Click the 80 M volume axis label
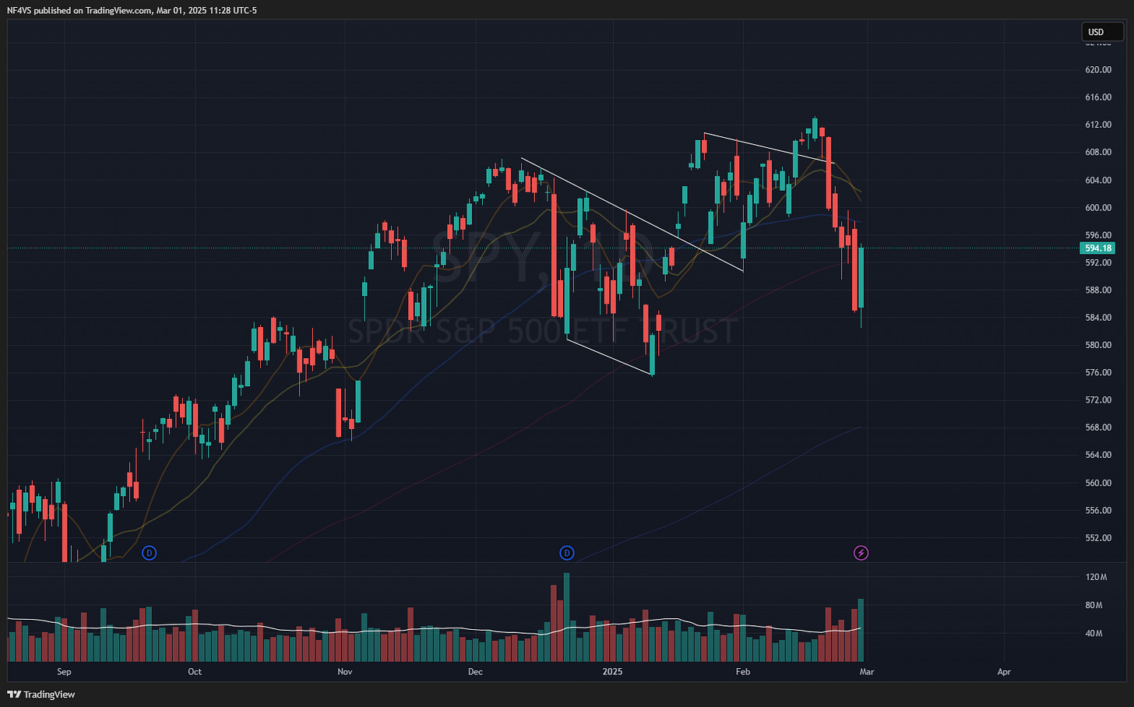 [1094, 605]
